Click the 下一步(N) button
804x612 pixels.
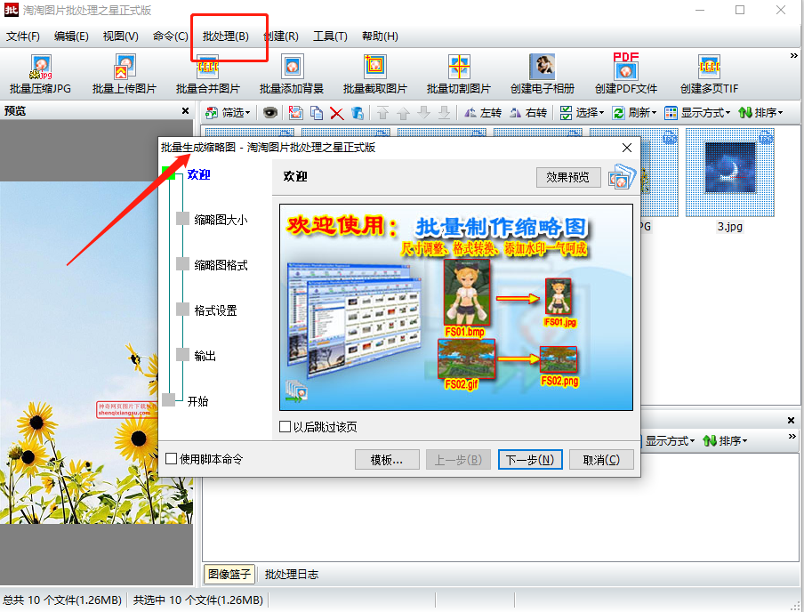pos(530,460)
